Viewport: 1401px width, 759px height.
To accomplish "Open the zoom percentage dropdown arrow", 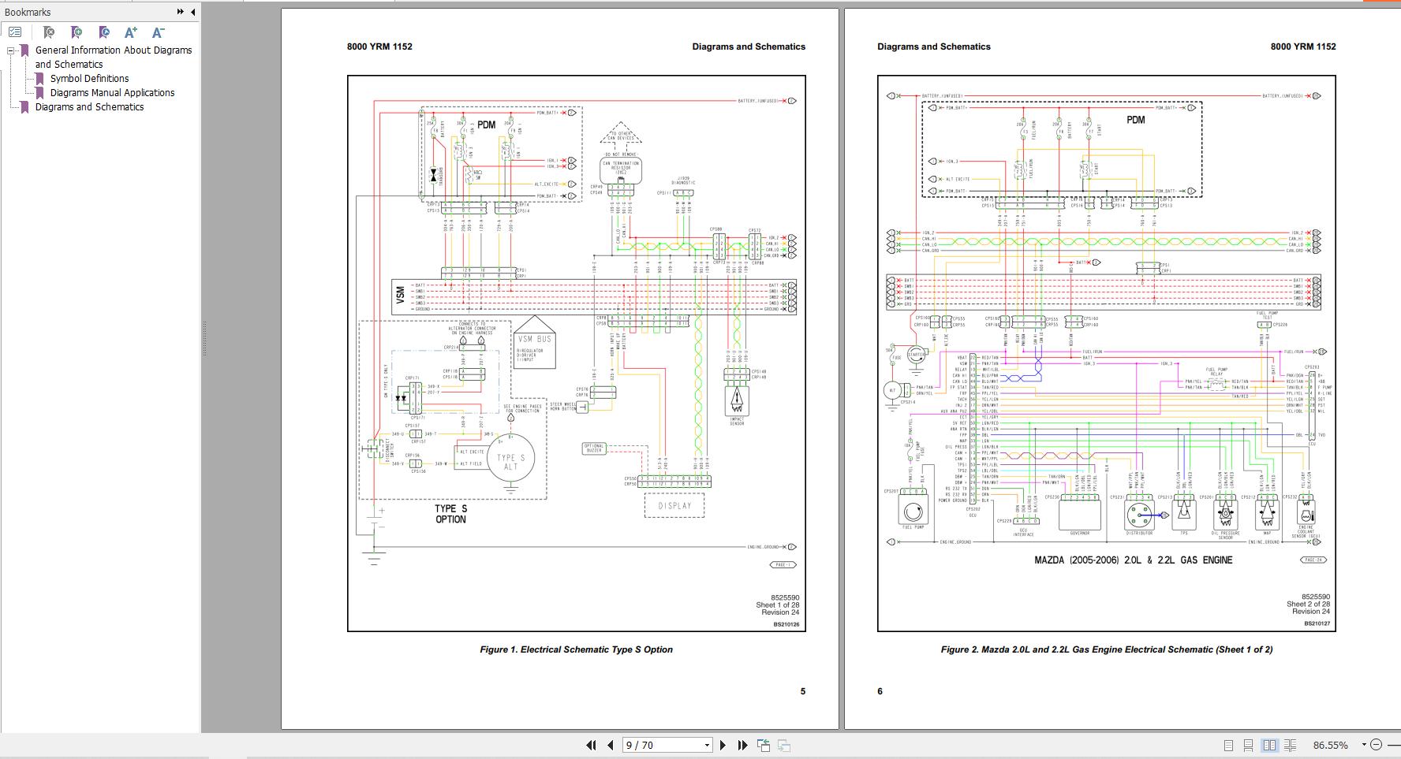I will (1364, 745).
